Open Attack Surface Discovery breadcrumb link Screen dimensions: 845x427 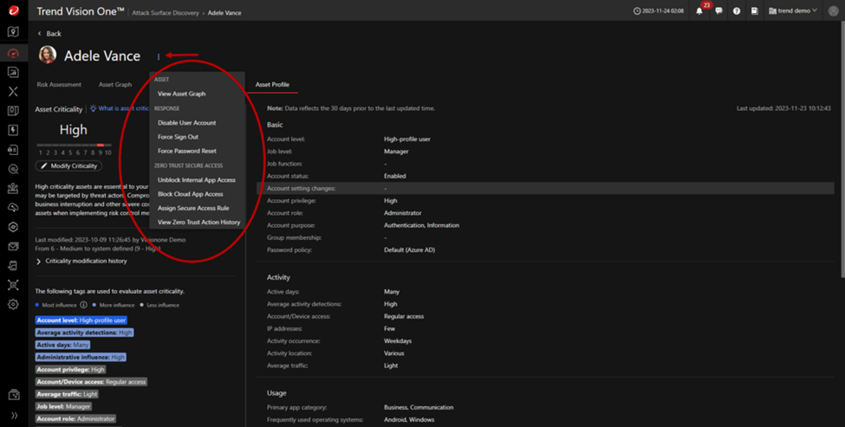[166, 13]
